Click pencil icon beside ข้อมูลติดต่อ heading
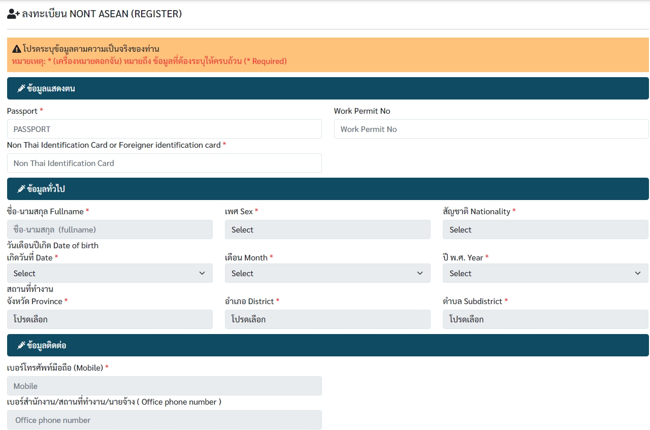 point(21,345)
